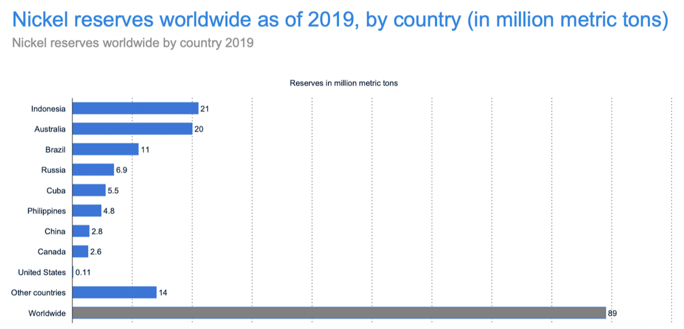Viewport: 684px width, 329px height.
Task: Click the subtitle text below the title
Action: pos(132,42)
